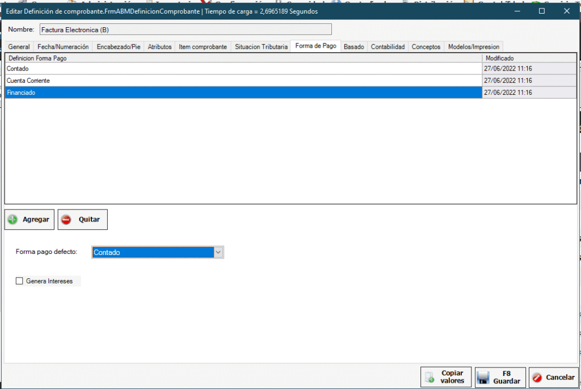The height and width of the screenshot is (389, 581).
Task: Click the red Cancelar icon
Action: [537, 378]
